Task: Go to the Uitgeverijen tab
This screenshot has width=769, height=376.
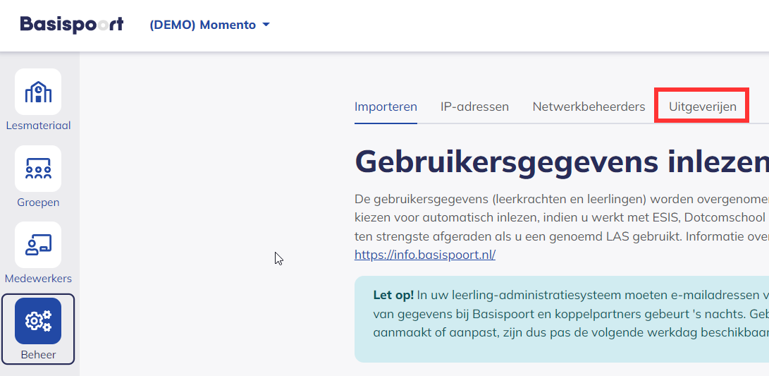Action: coord(701,107)
